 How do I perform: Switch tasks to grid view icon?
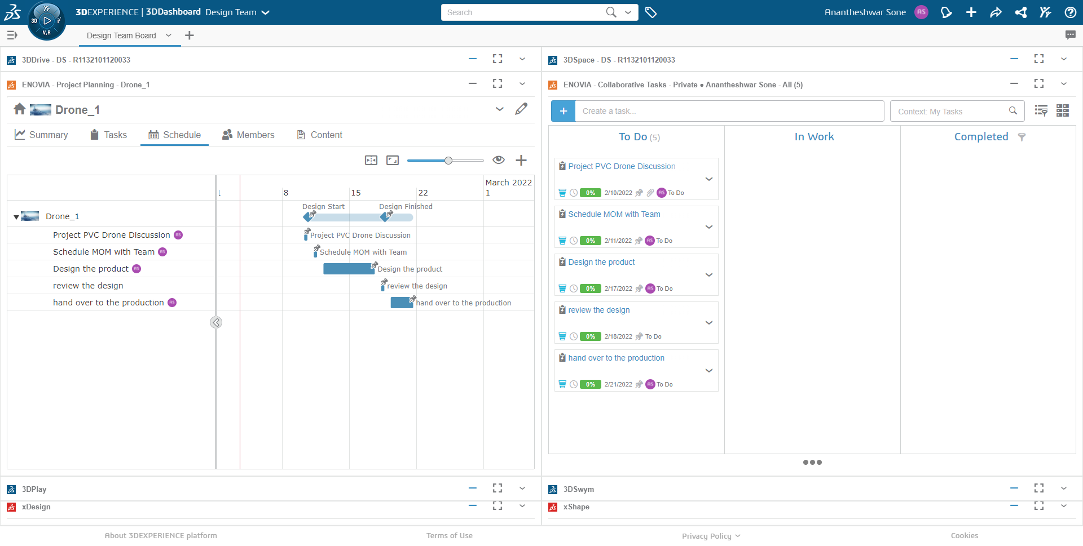(x=1063, y=110)
